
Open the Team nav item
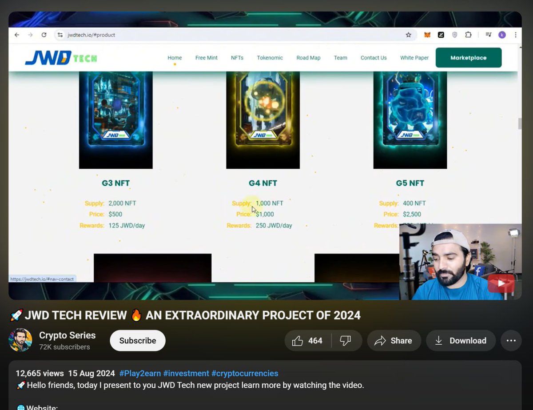341,58
